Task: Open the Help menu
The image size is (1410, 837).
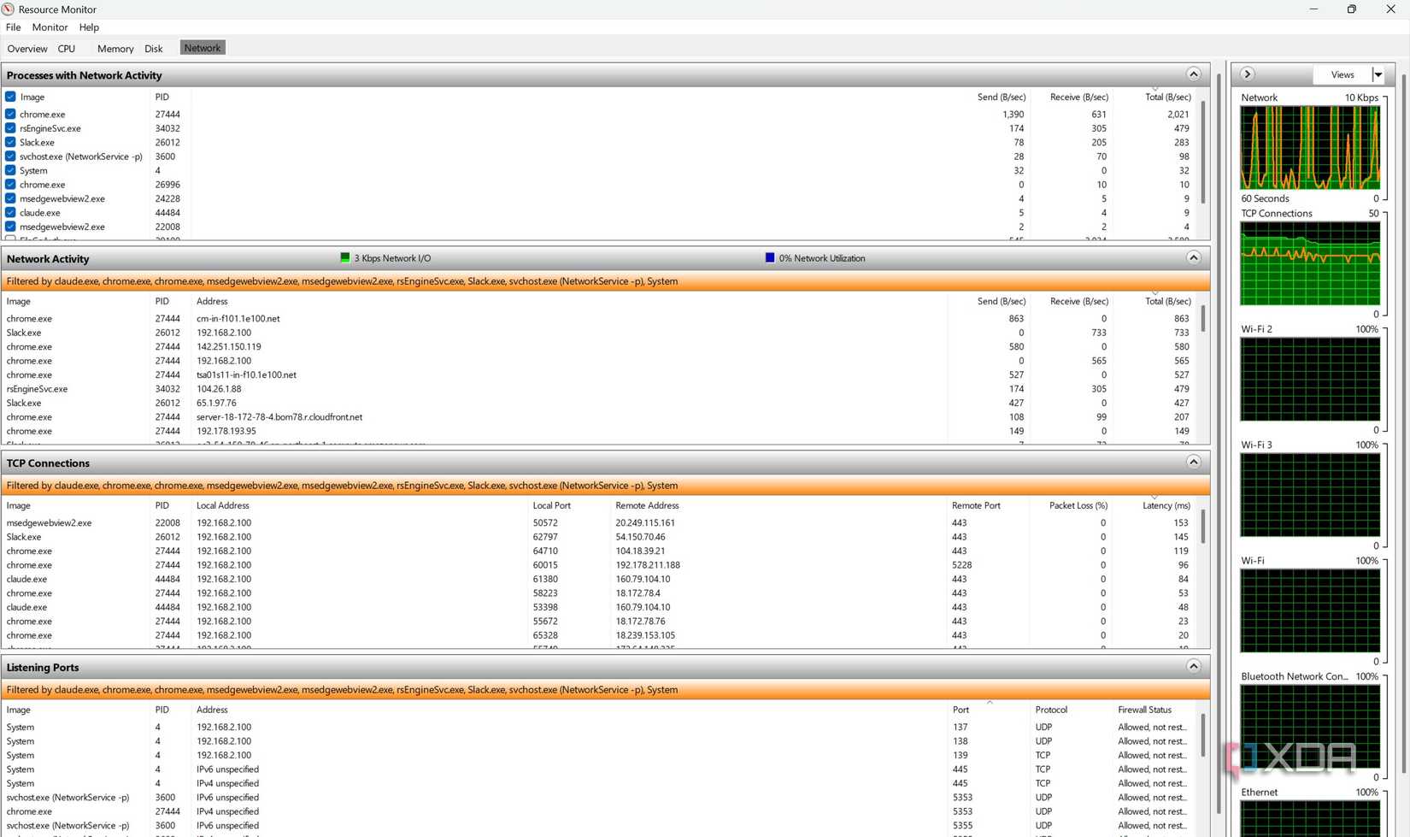Action: (89, 27)
